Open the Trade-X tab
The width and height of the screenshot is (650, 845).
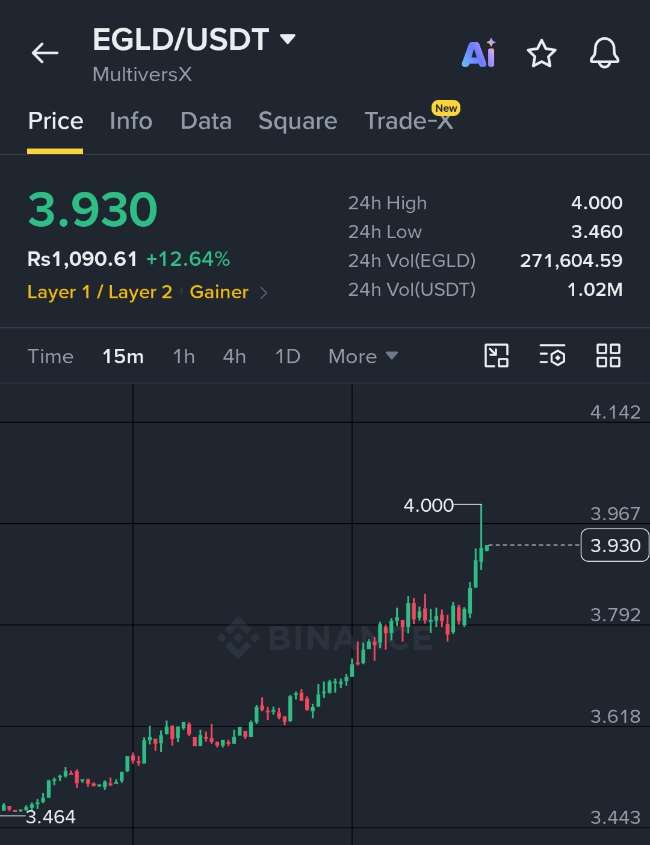point(409,121)
